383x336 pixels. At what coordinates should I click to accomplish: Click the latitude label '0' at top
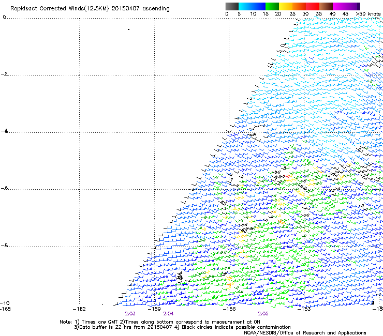[x=4, y=17]
